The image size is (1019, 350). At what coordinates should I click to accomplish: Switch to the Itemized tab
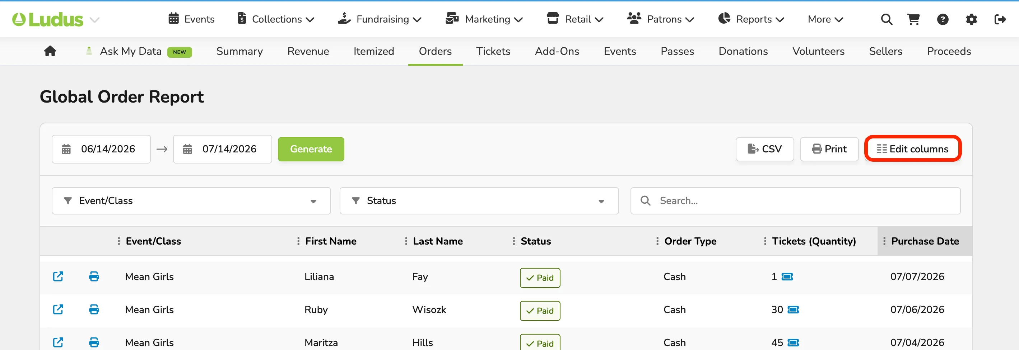pyautogui.click(x=374, y=51)
